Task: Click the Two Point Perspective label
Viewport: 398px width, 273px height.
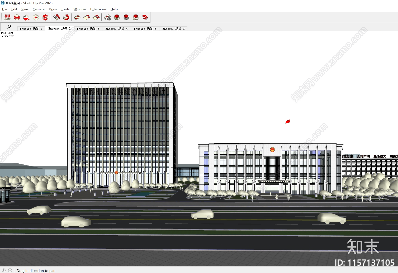Action: tap(7, 35)
